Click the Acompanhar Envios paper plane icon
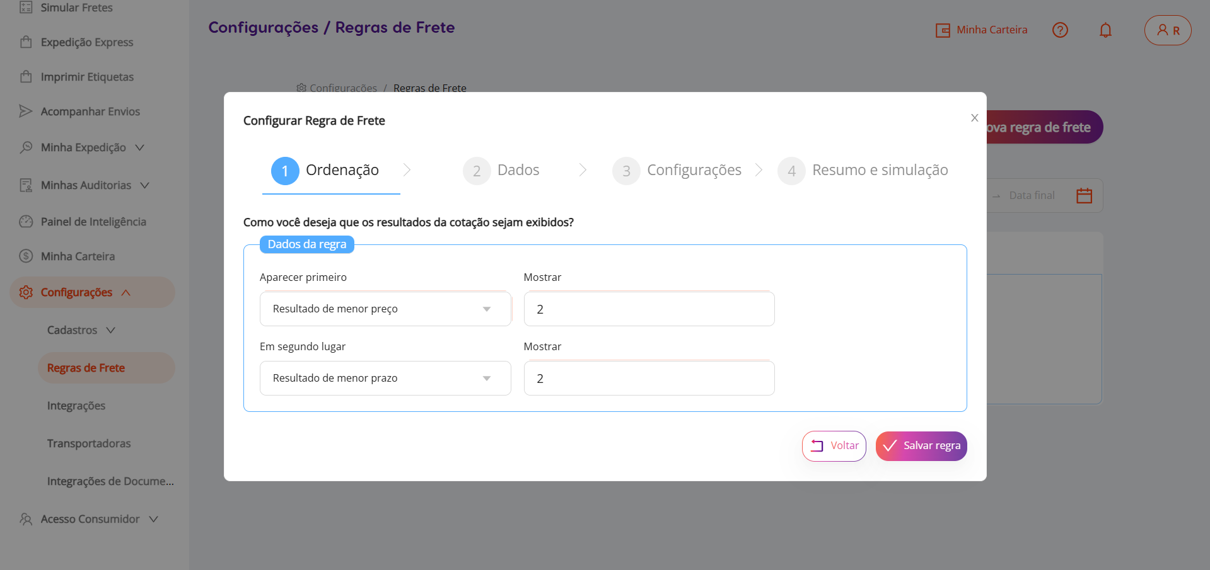This screenshot has height=570, width=1210. pos(26,111)
